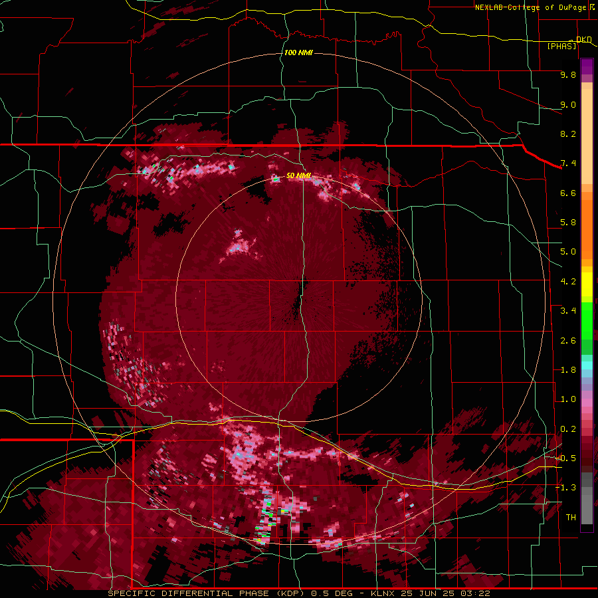Screen dimensions: 598x598
Task: Pick the cyan segment of the color bar
Action: pos(587,365)
